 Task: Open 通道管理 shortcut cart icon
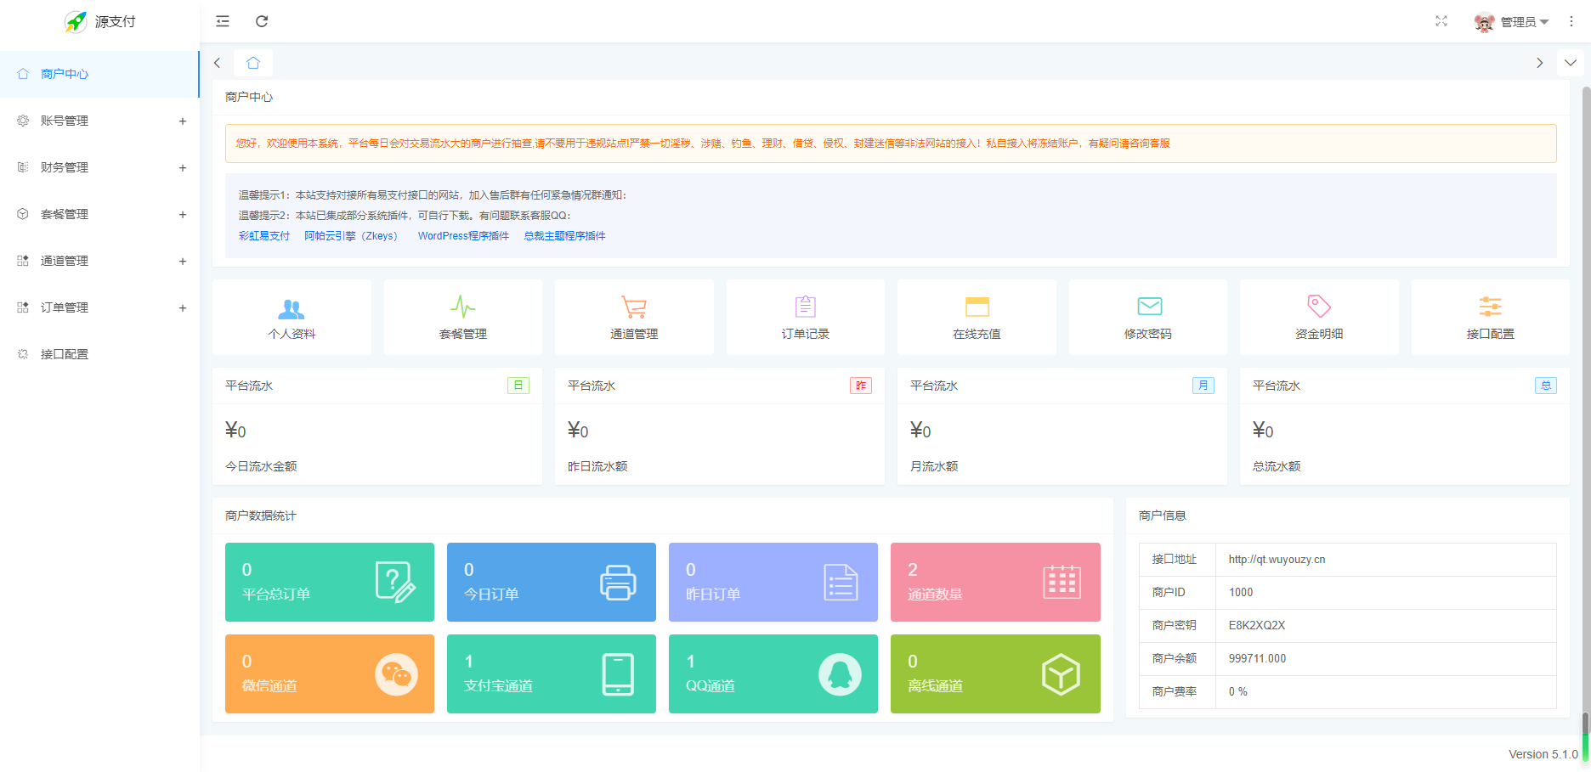634,307
